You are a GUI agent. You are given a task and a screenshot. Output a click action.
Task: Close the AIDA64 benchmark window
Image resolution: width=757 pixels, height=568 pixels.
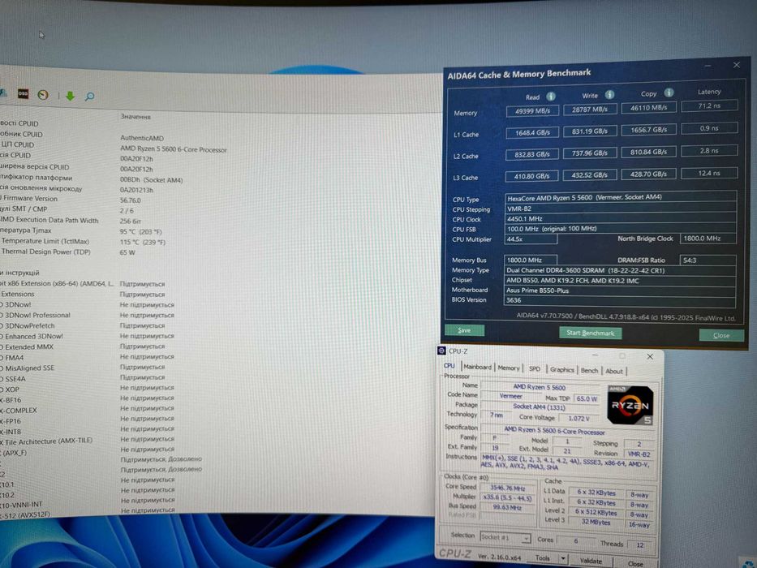pos(736,65)
